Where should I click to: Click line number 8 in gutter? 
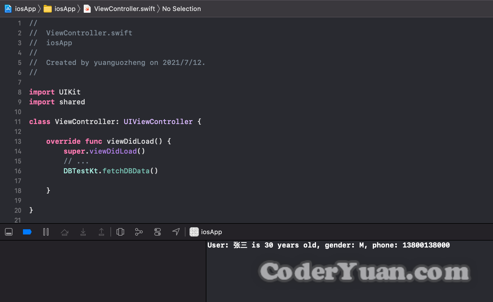point(19,92)
